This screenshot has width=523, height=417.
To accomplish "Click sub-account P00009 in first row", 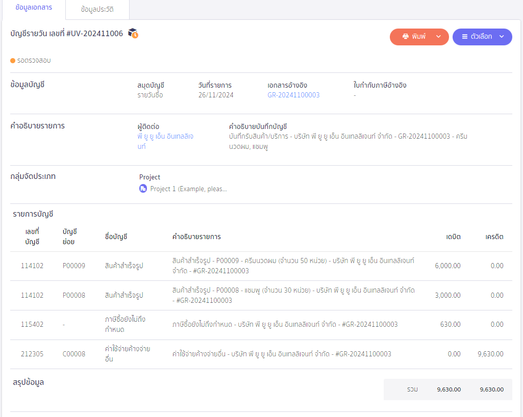I will 74,266.
